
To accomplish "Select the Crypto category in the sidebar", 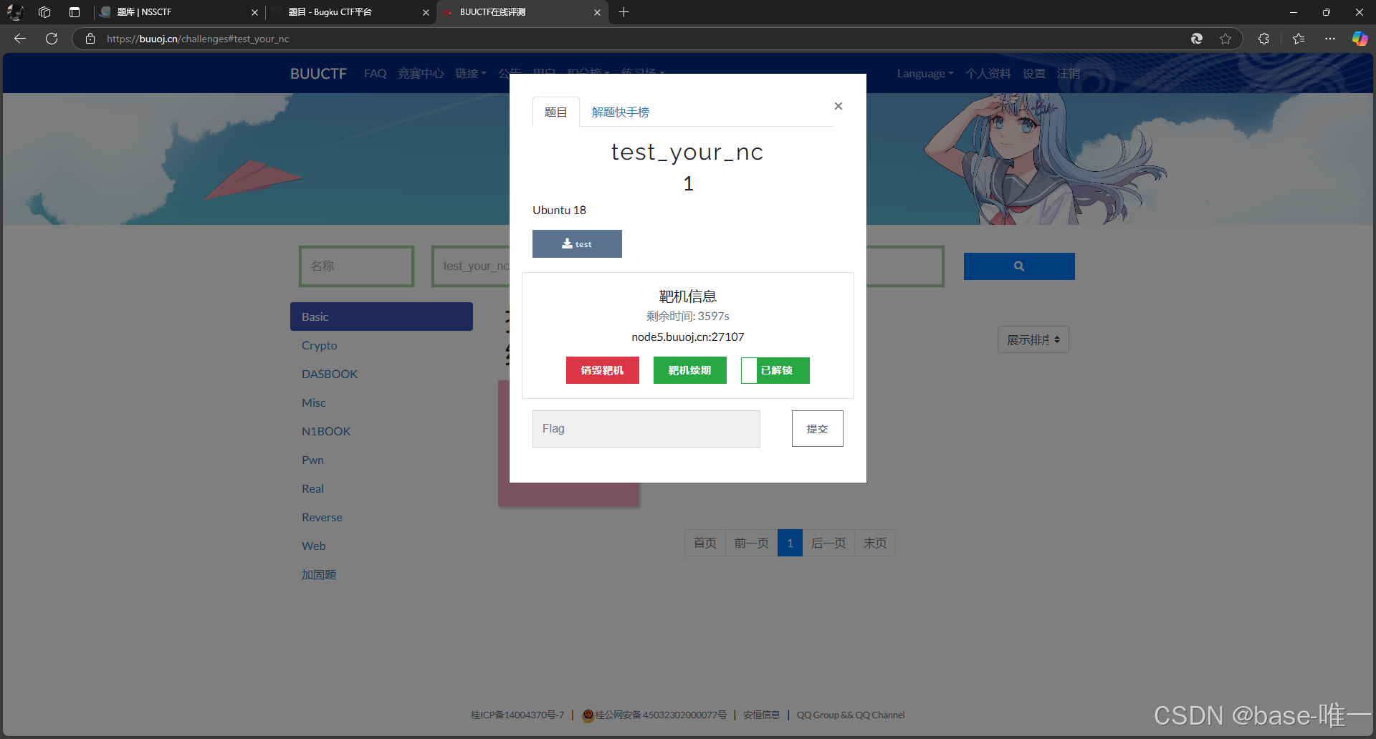I will [x=320, y=345].
